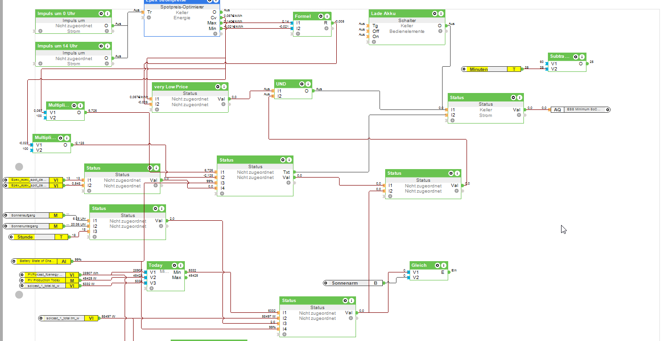Click the Schalter label in Lade Akku
The height and width of the screenshot is (341, 665).
point(407,21)
